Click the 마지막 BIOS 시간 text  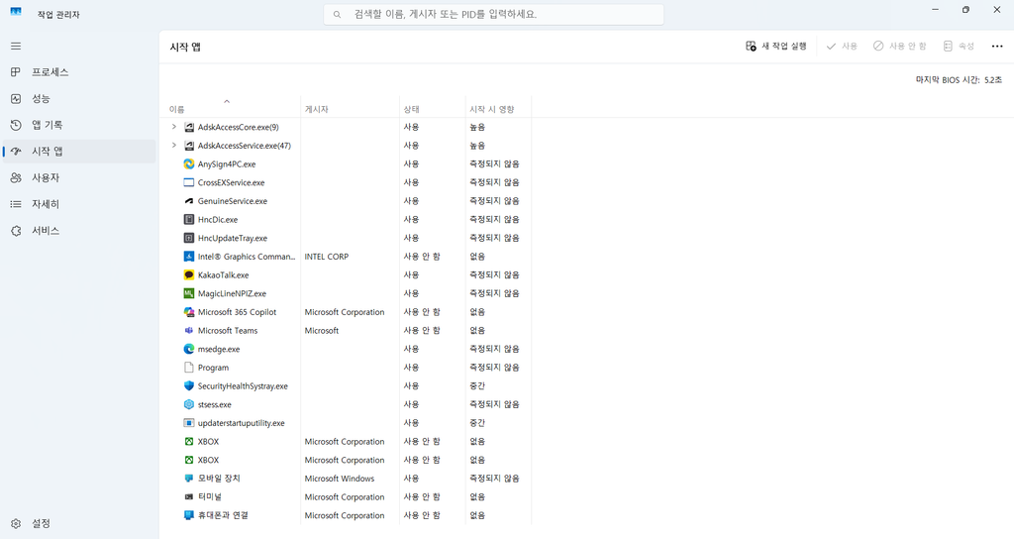(959, 80)
